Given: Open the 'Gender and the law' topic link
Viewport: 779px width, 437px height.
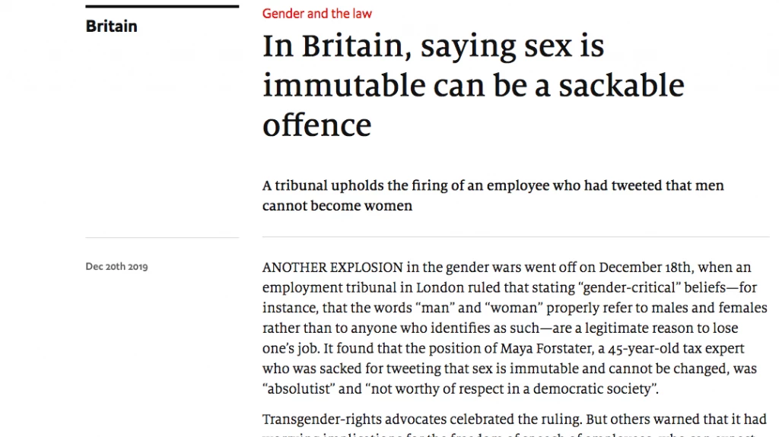Looking at the screenshot, I should (316, 14).
